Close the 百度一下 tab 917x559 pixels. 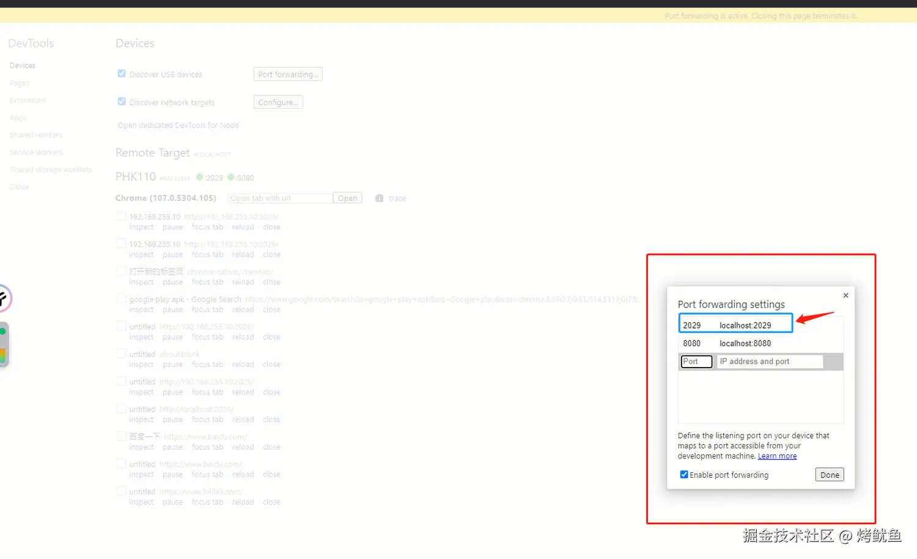point(271,447)
